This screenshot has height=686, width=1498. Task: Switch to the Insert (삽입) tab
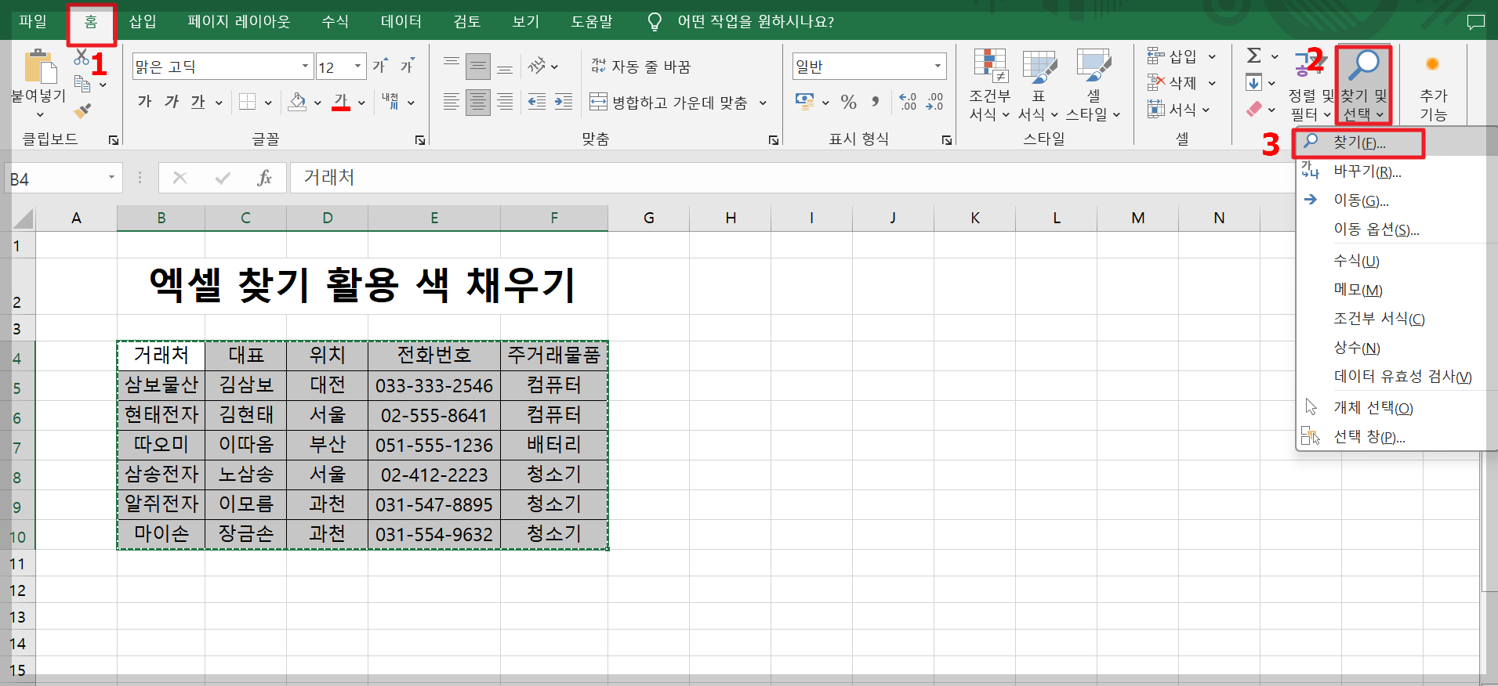click(x=143, y=21)
